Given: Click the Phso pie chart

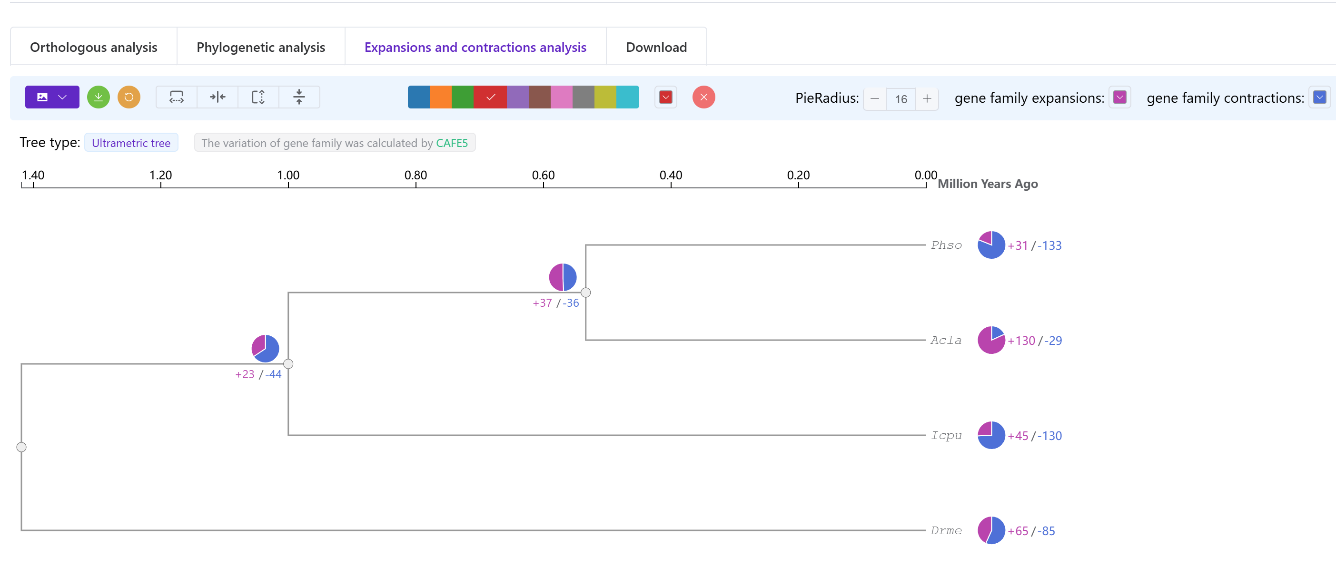Looking at the screenshot, I should pyautogui.click(x=990, y=245).
